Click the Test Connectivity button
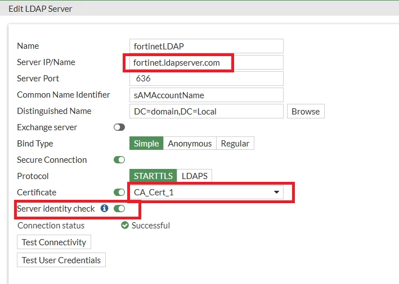 pos(54,242)
